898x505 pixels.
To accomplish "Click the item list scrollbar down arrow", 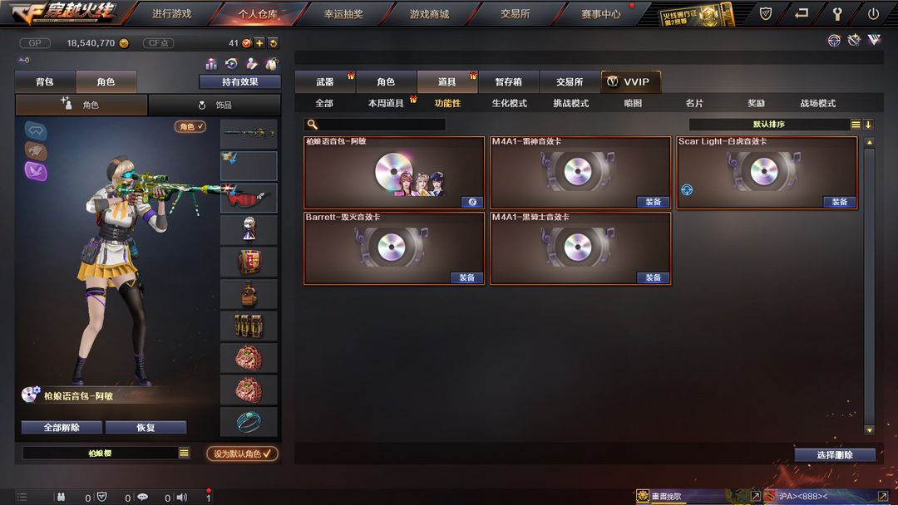I will point(870,430).
